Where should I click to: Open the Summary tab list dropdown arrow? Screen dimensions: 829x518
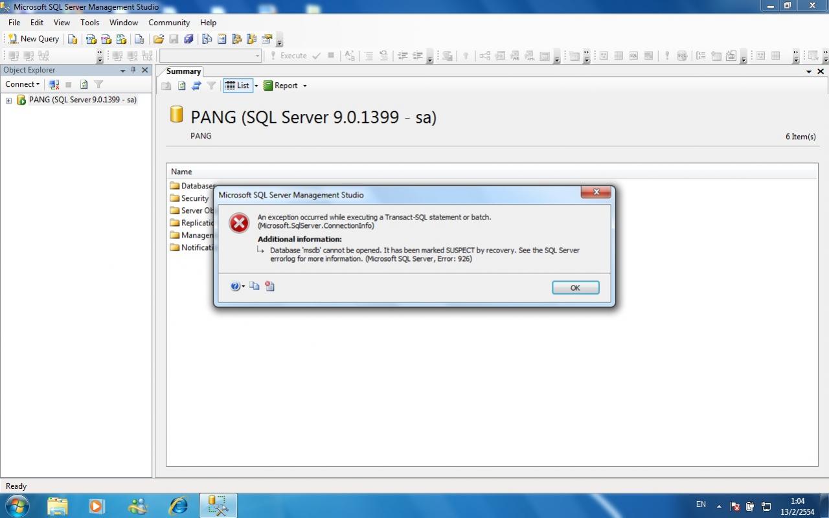pos(808,71)
